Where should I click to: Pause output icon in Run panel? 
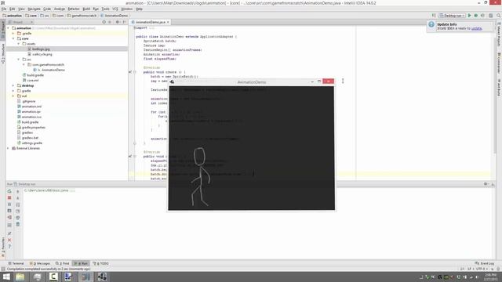pyautogui.click(x=9, y=204)
